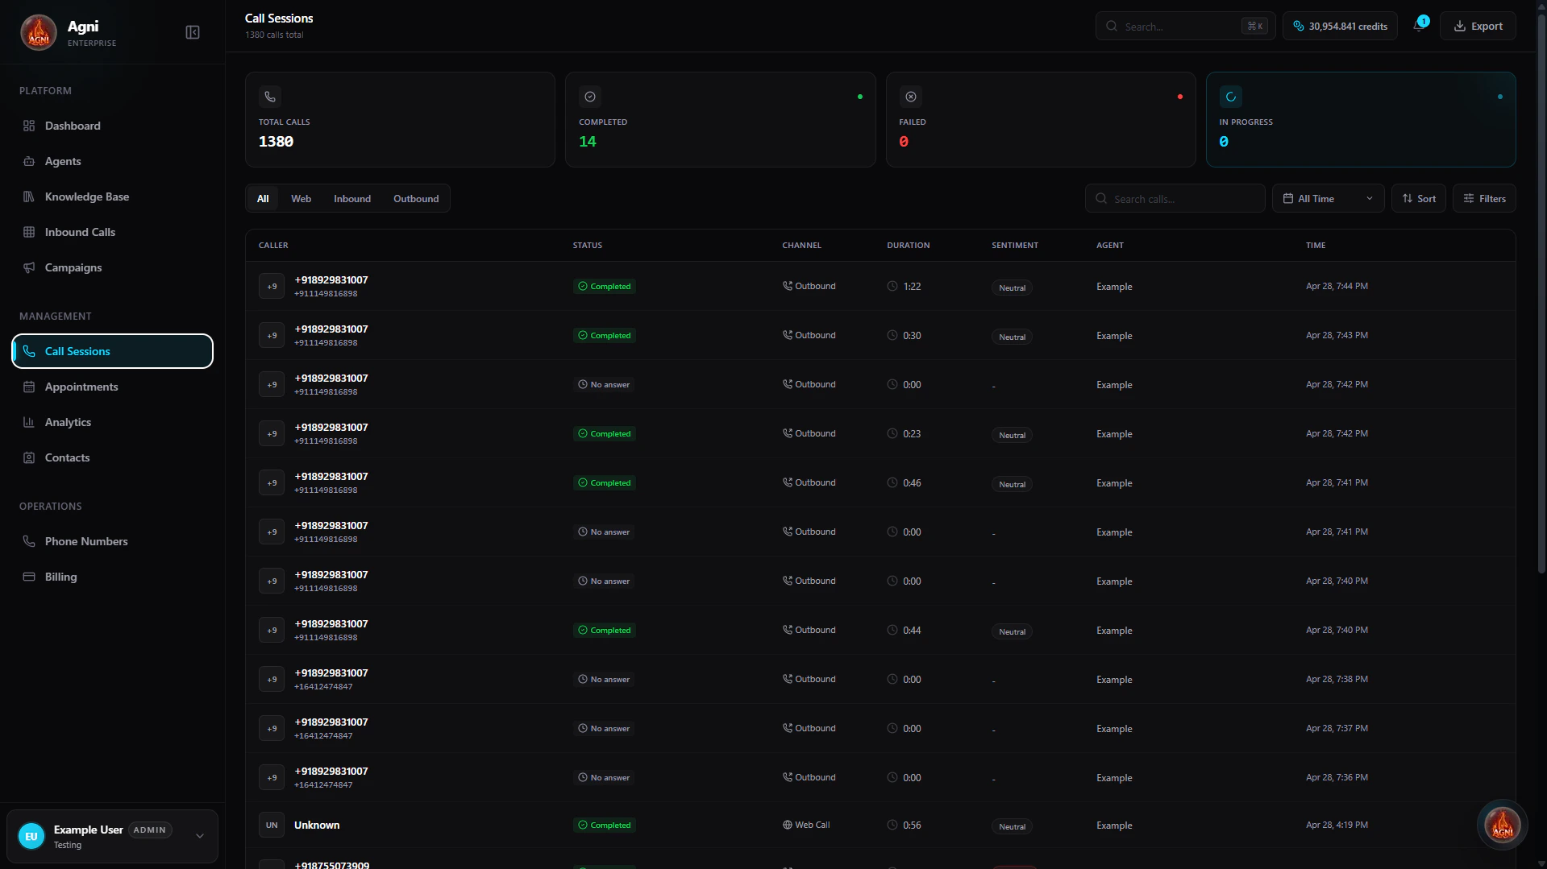
Task: Click the DURATION column header
Action: point(909,245)
